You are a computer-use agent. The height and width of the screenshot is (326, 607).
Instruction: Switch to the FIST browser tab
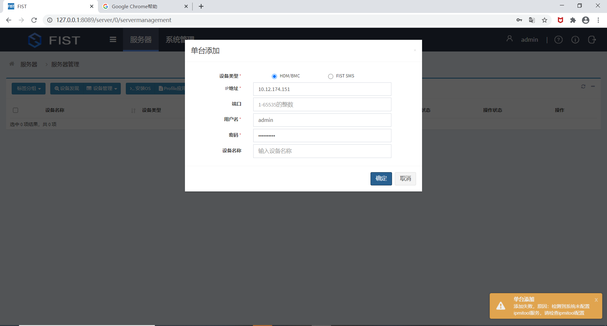(51, 6)
